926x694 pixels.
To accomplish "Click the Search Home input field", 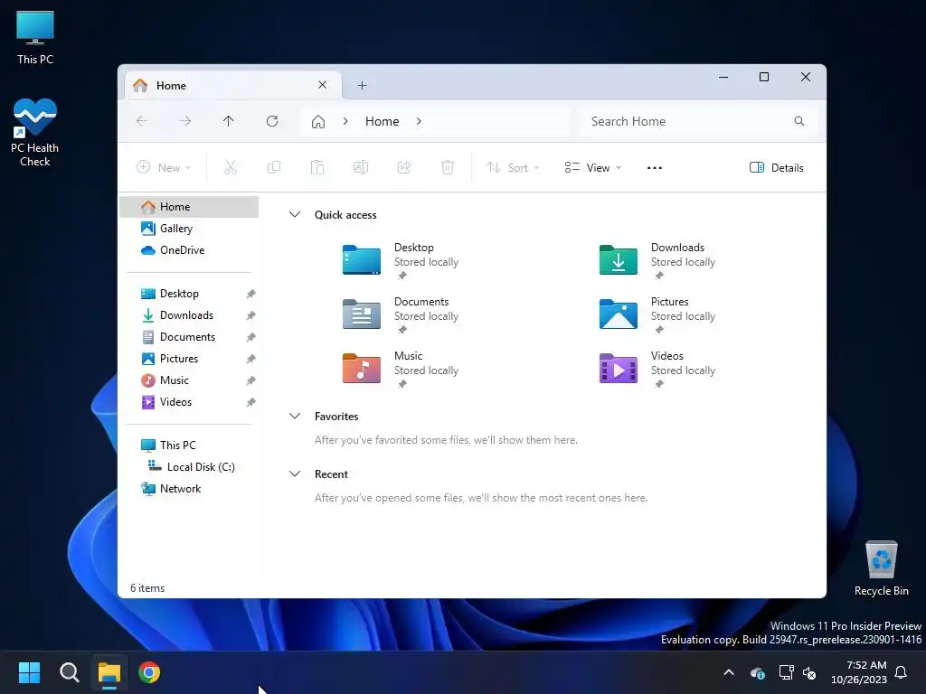I will click(x=697, y=121).
